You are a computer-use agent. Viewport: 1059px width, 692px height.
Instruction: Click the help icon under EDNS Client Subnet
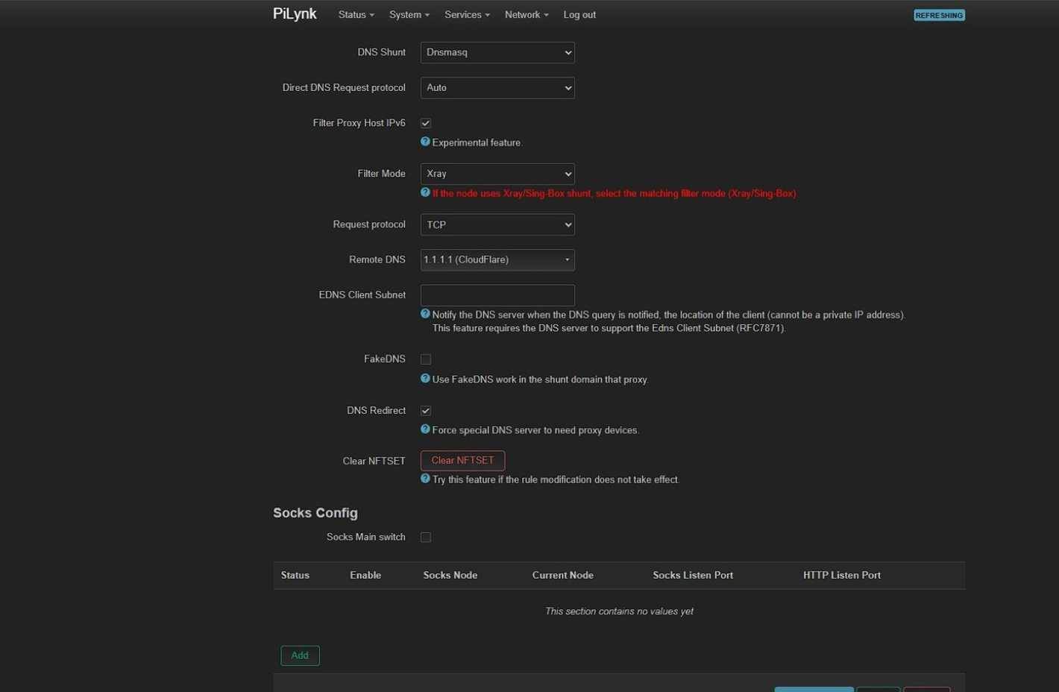pos(425,314)
